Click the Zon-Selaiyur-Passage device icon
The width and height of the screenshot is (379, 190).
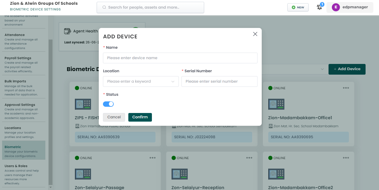[x=83, y=174]
